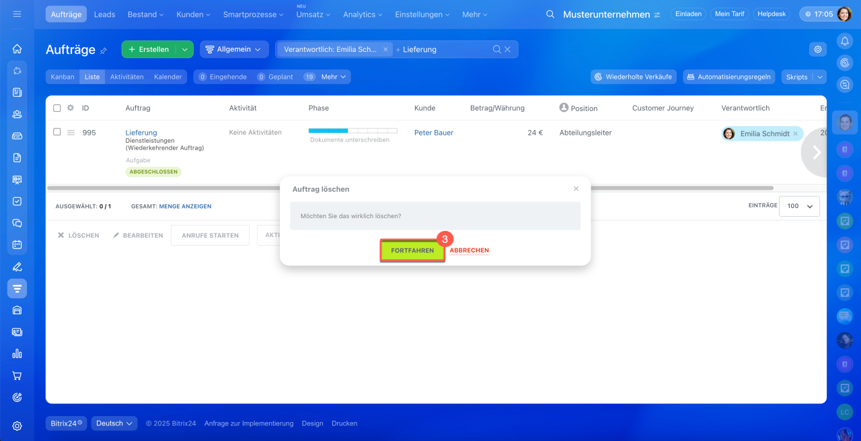Open the Einträge 100 page size dropdown
The image size is (861, 441).
tap(799, 206)
